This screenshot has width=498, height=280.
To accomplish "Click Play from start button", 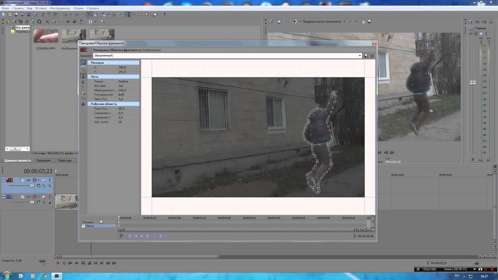I will click(x=70, y=263).
